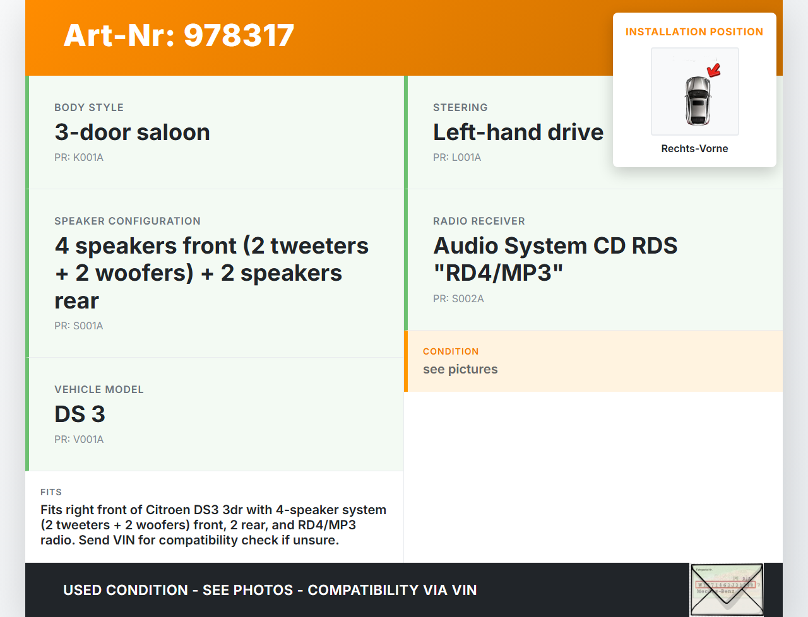808x617 pixels.
Task: Click the PR: V001A code
Action: (79, 440)
